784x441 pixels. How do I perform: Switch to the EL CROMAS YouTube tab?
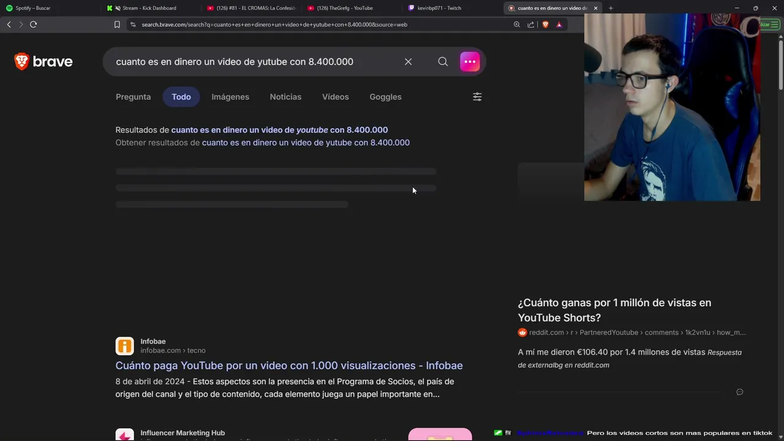coord(252,8)
